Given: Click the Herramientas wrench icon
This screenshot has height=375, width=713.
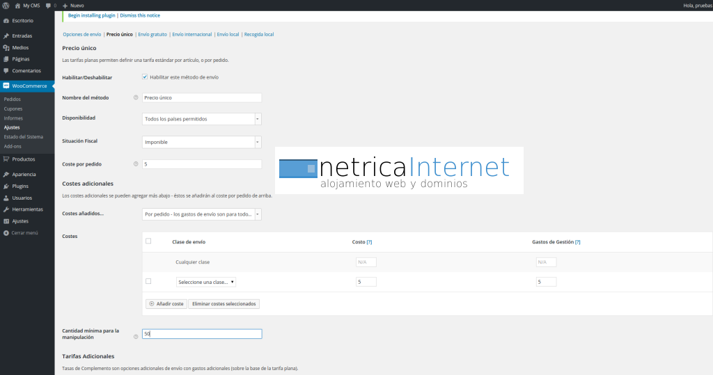Looking at the screenshot, I should point(6,209).
